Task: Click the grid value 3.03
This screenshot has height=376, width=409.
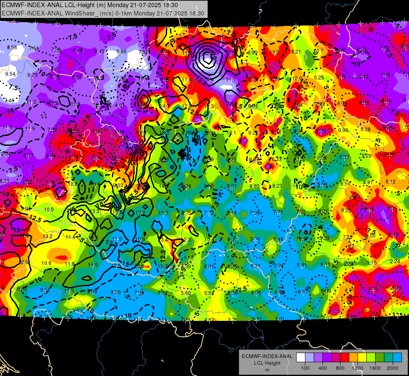Action: click(327, 318)
